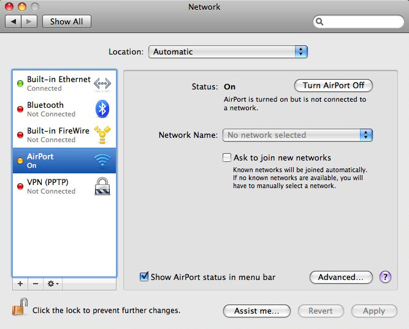Image resolution: width=409 pixels, height=329 pixels.
Task: Click the Built-in Ethernet double-arrow icon
Action: pyautogui.click(x=102, y=84)
